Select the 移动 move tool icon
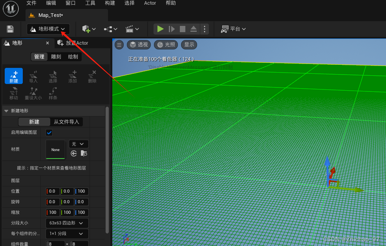The height and width of the screenshot is (246, 386). 14,93
